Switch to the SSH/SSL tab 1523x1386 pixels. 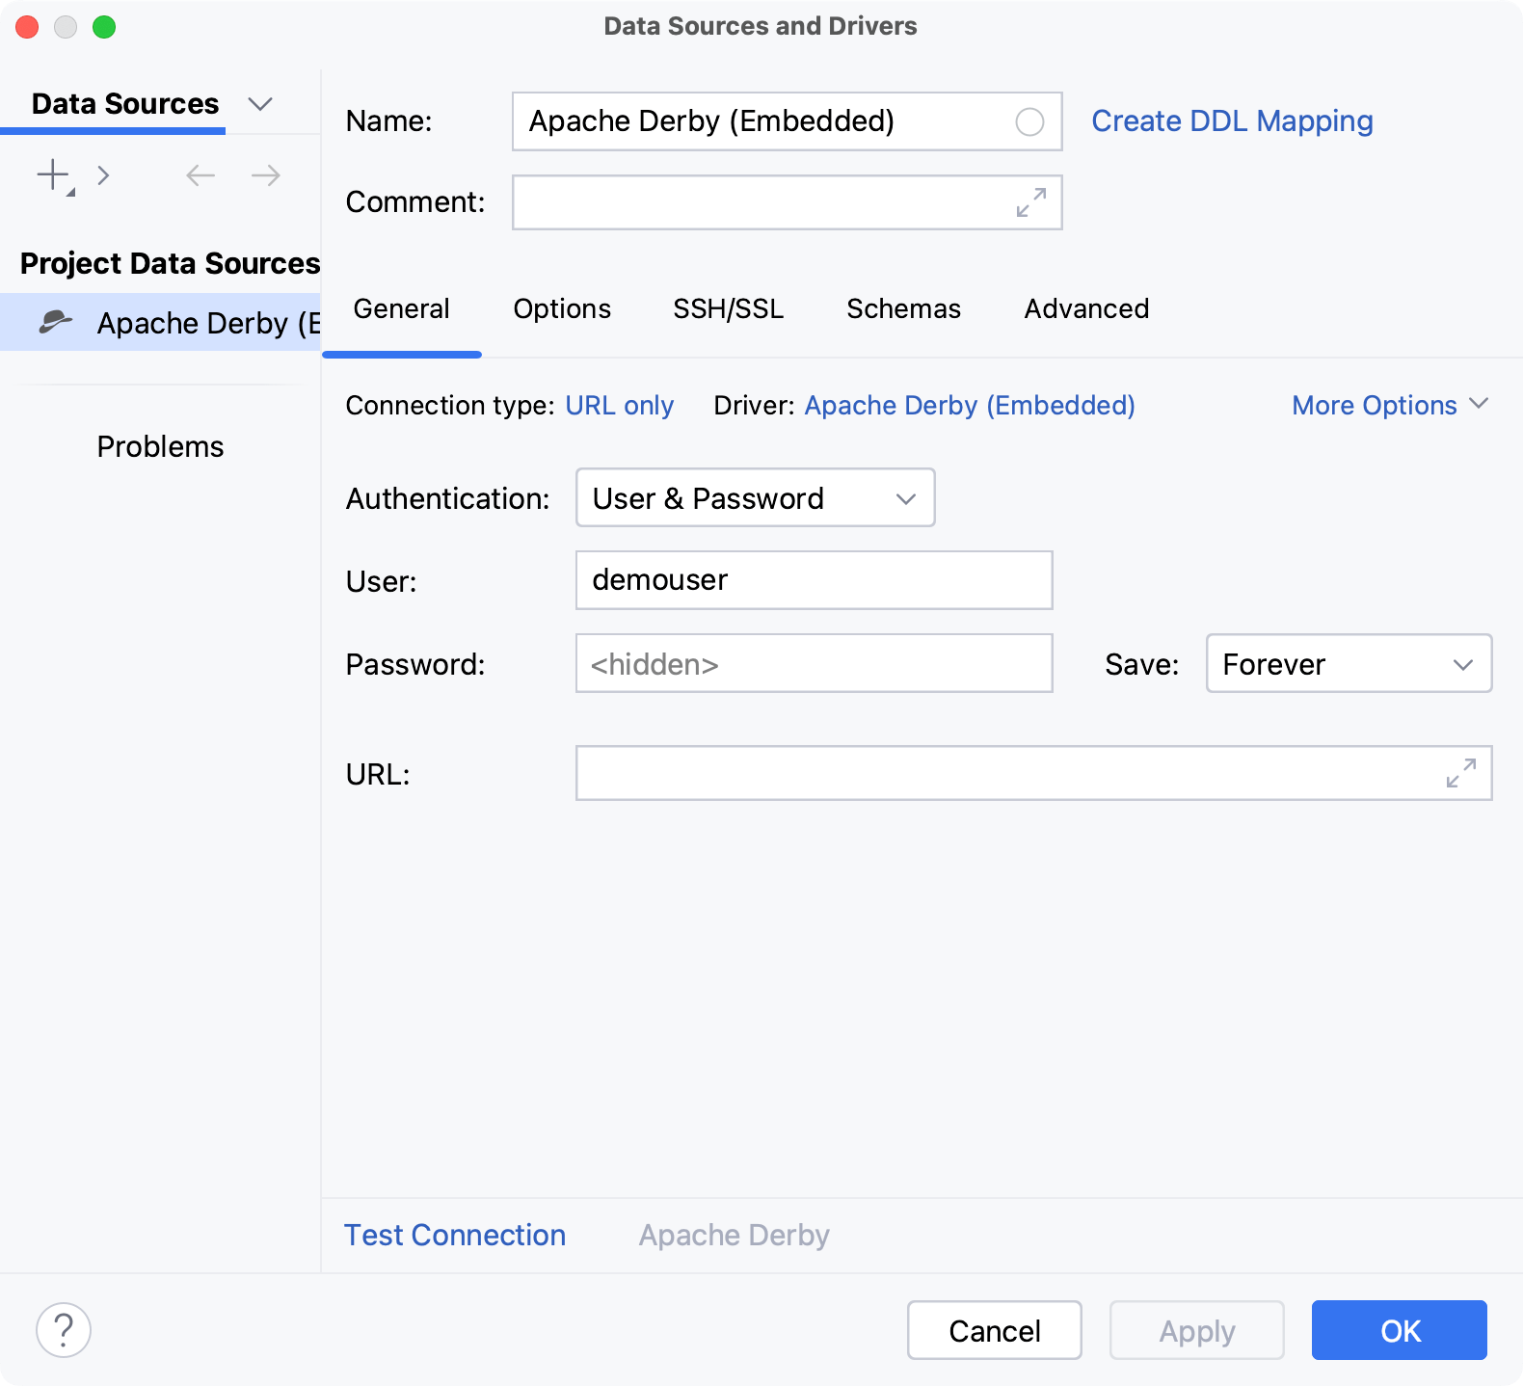coord(728,309)
